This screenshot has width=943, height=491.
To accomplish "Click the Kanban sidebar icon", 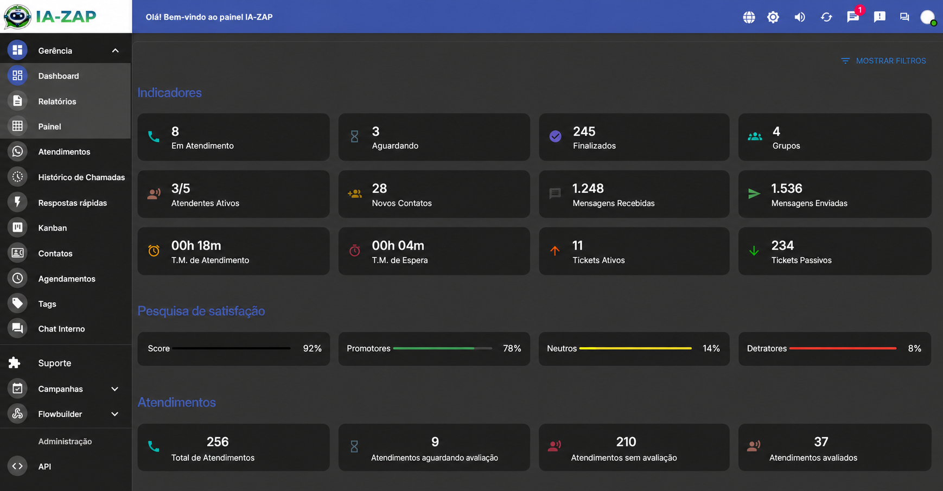I will tap(17, 227).
